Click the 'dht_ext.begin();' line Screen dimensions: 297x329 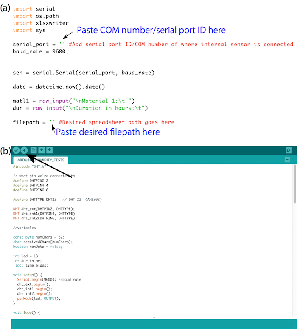point(34,284)
